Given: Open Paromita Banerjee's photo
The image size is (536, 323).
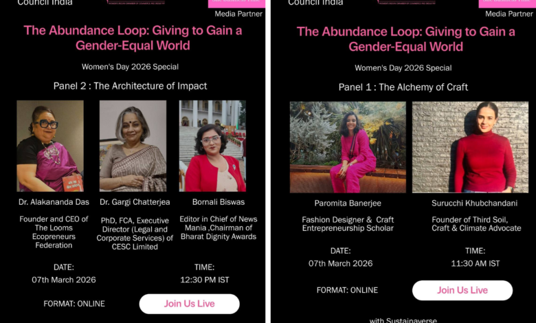Looking at the screenshot, I should point(348,147).
